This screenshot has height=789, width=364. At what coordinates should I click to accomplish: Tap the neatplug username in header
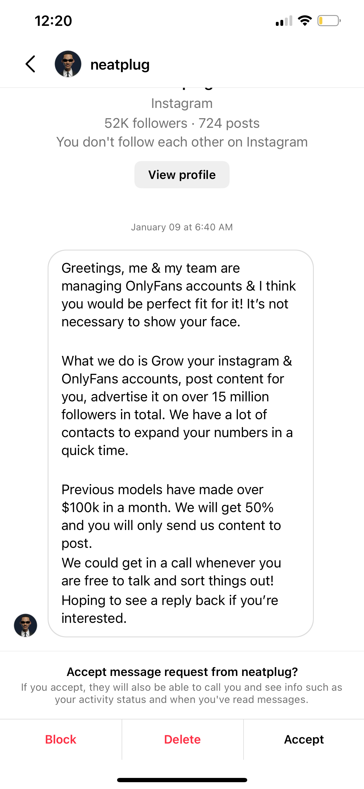tap(120, 65)
